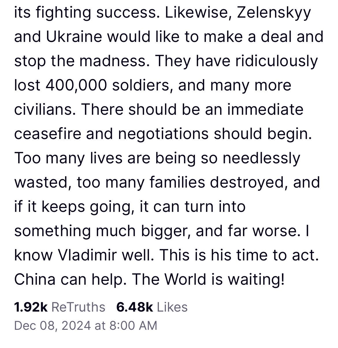Click the word "Vladimir" in the post
Viewport: 338px width, 348px height.
click(x=88, y=255)
